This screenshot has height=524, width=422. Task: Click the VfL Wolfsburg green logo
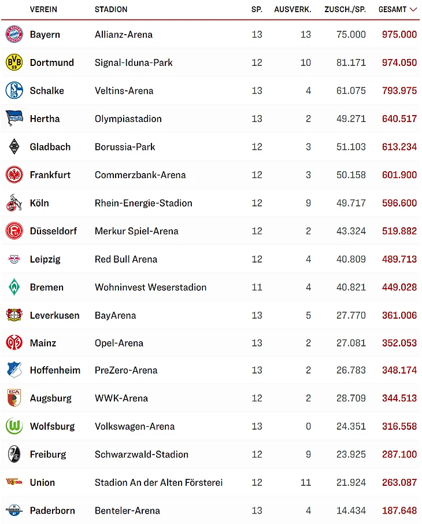pyautogui.click(x=14, y=426)
